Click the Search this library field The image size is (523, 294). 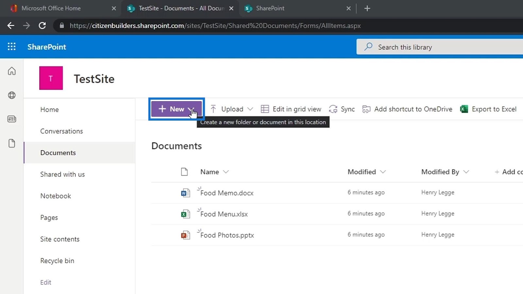441,47
